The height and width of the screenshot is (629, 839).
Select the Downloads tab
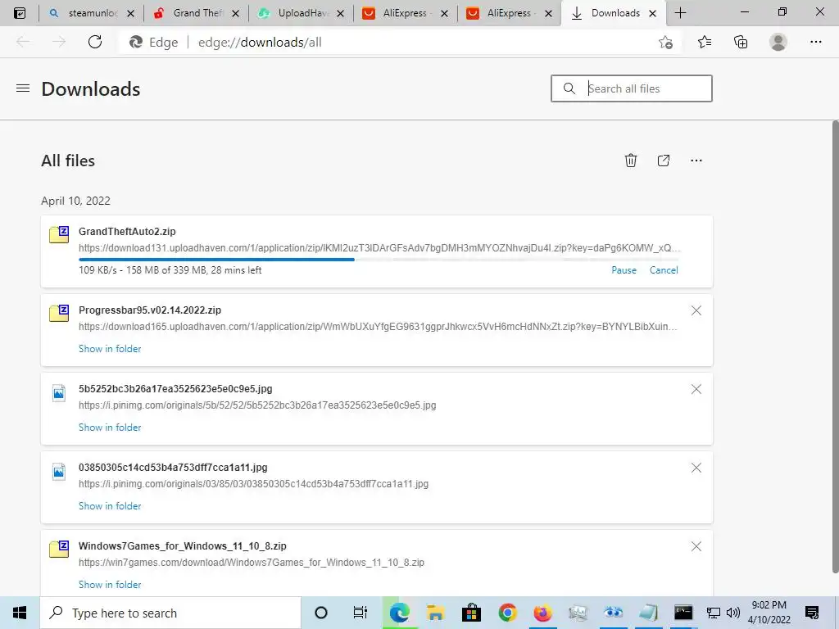tap(613, 13)
